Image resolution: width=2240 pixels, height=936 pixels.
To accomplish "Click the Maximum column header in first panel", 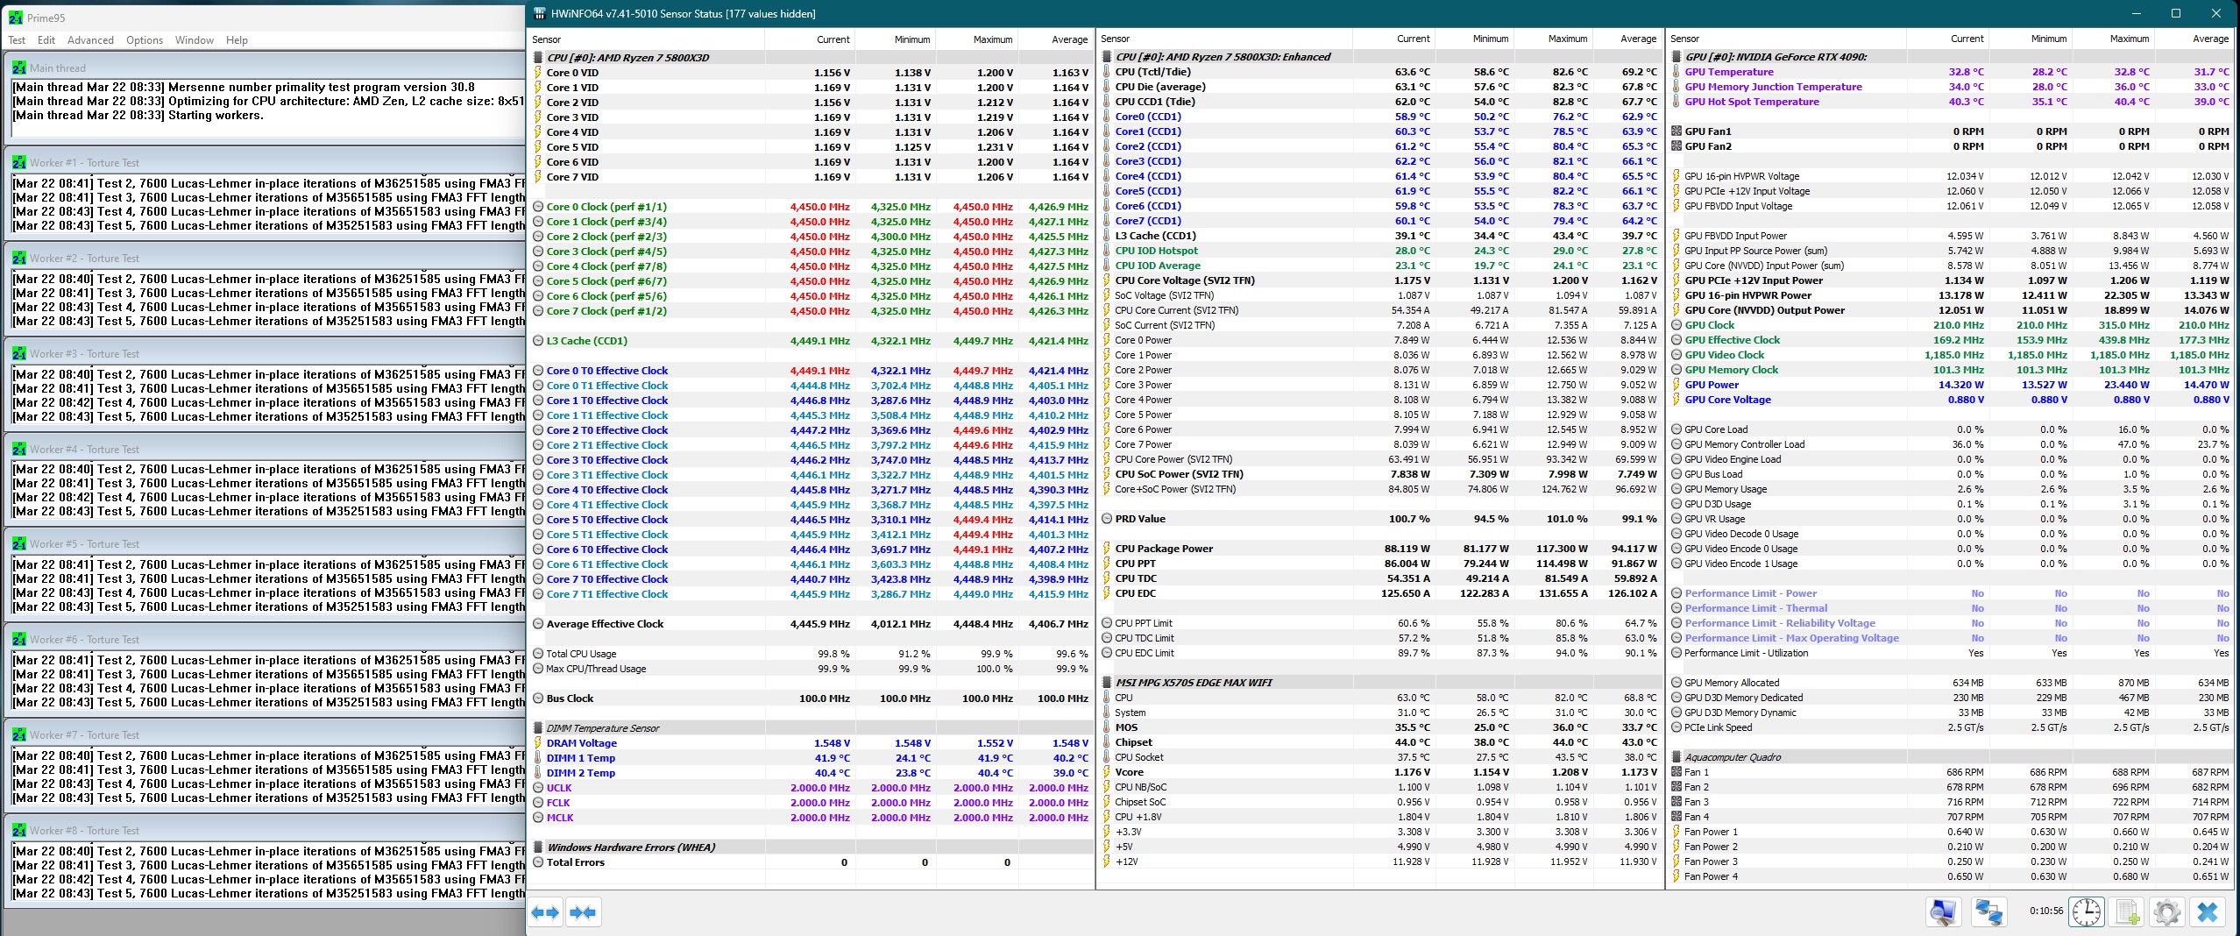I will point(992,39).
